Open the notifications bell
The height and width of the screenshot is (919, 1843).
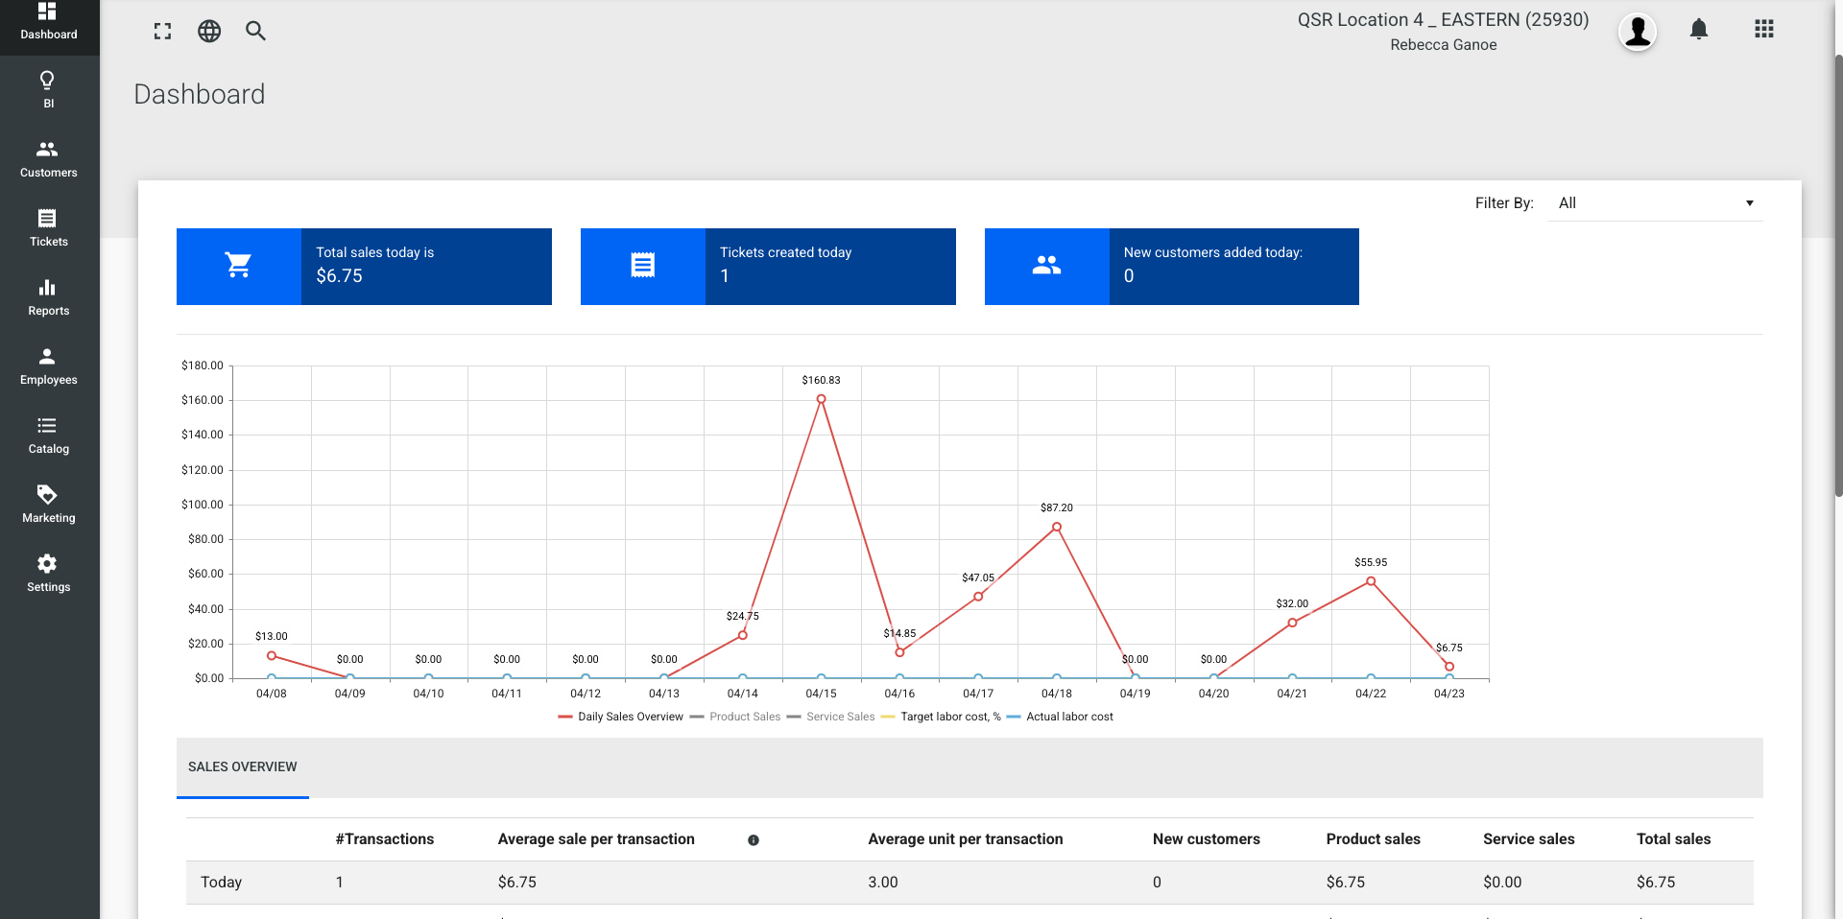[x=1698, y=30]
